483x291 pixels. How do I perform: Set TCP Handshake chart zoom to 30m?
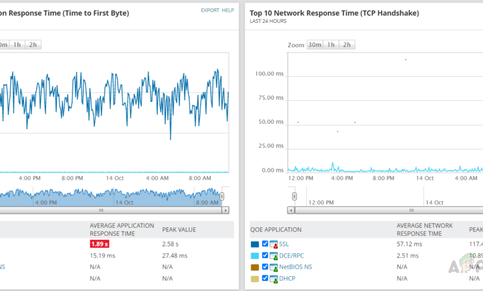pyautogui.click(x=315, y=45)
